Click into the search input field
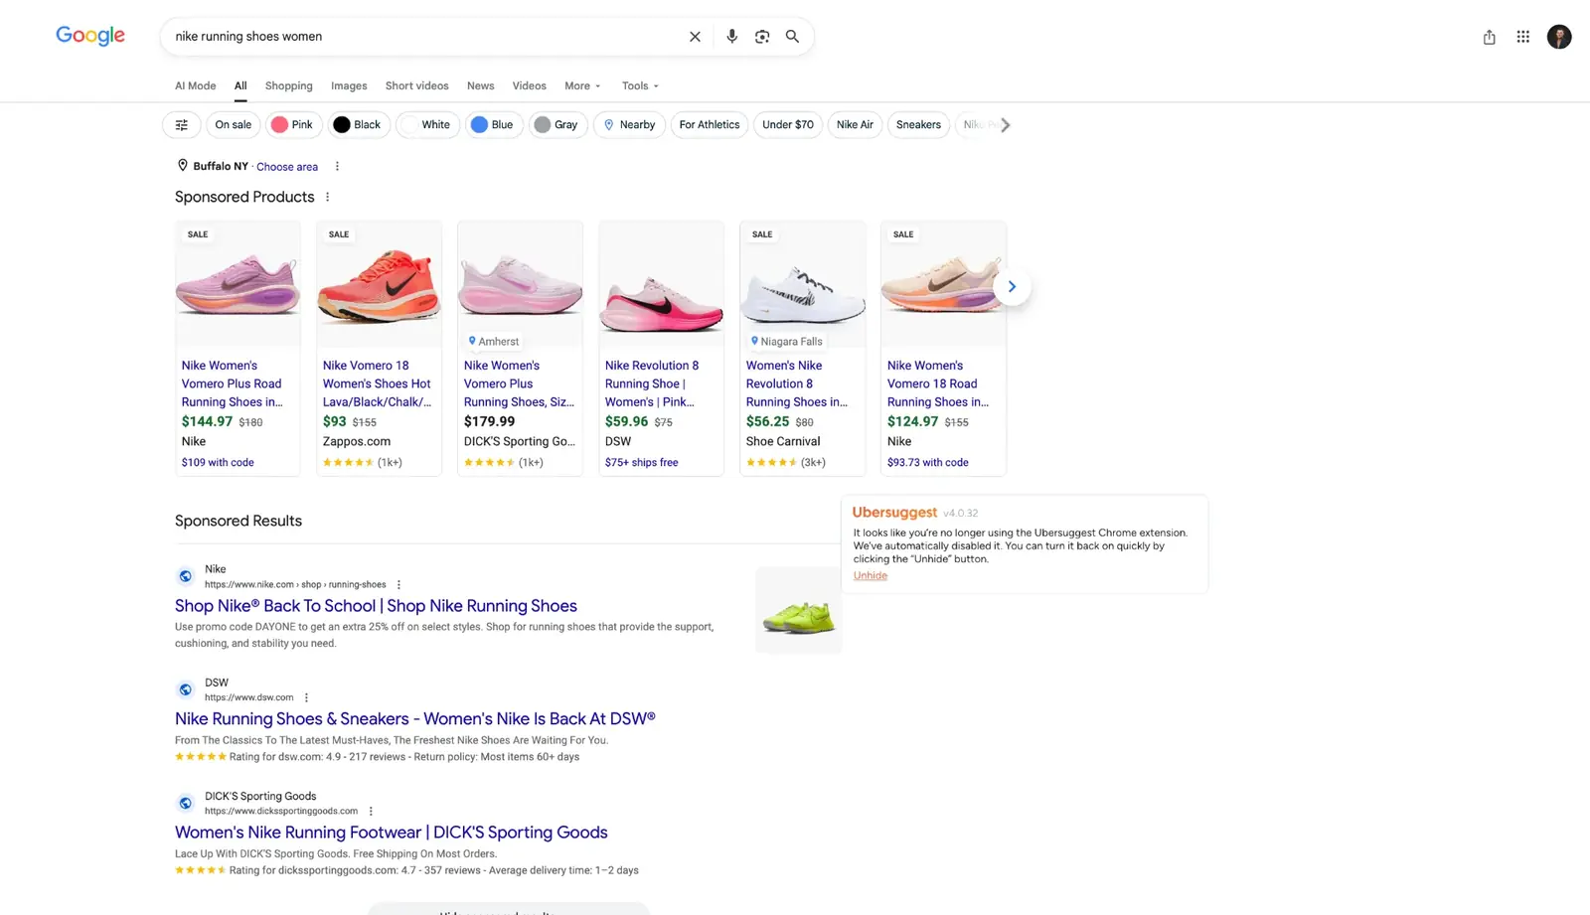 pyautogui.click(x=427, y=37)
